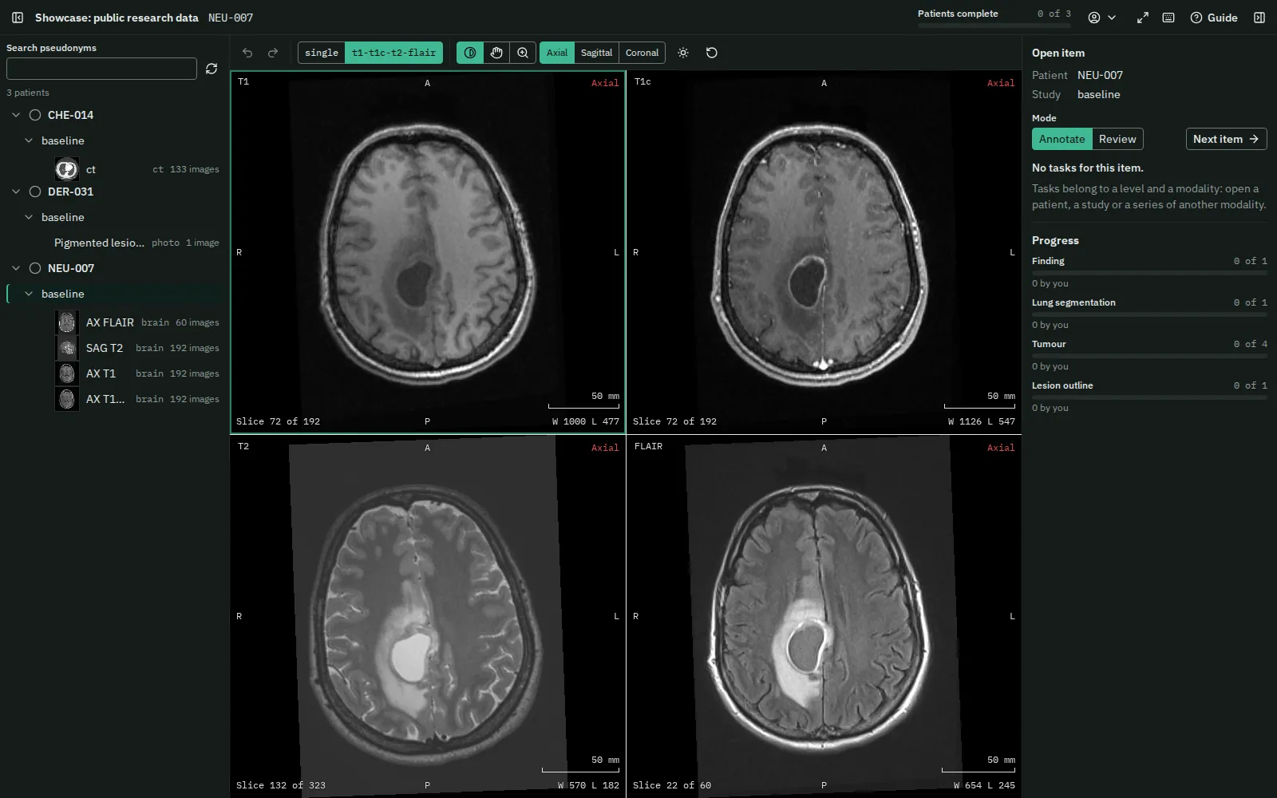Toggle the right side panel icon
The height and width of the screenshot is (798, 1277).
click(x=1259, y=18)
